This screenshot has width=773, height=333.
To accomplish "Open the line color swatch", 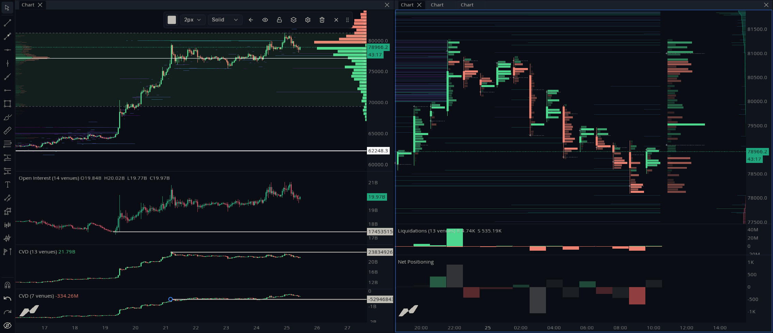I will (x=172, y=20).
